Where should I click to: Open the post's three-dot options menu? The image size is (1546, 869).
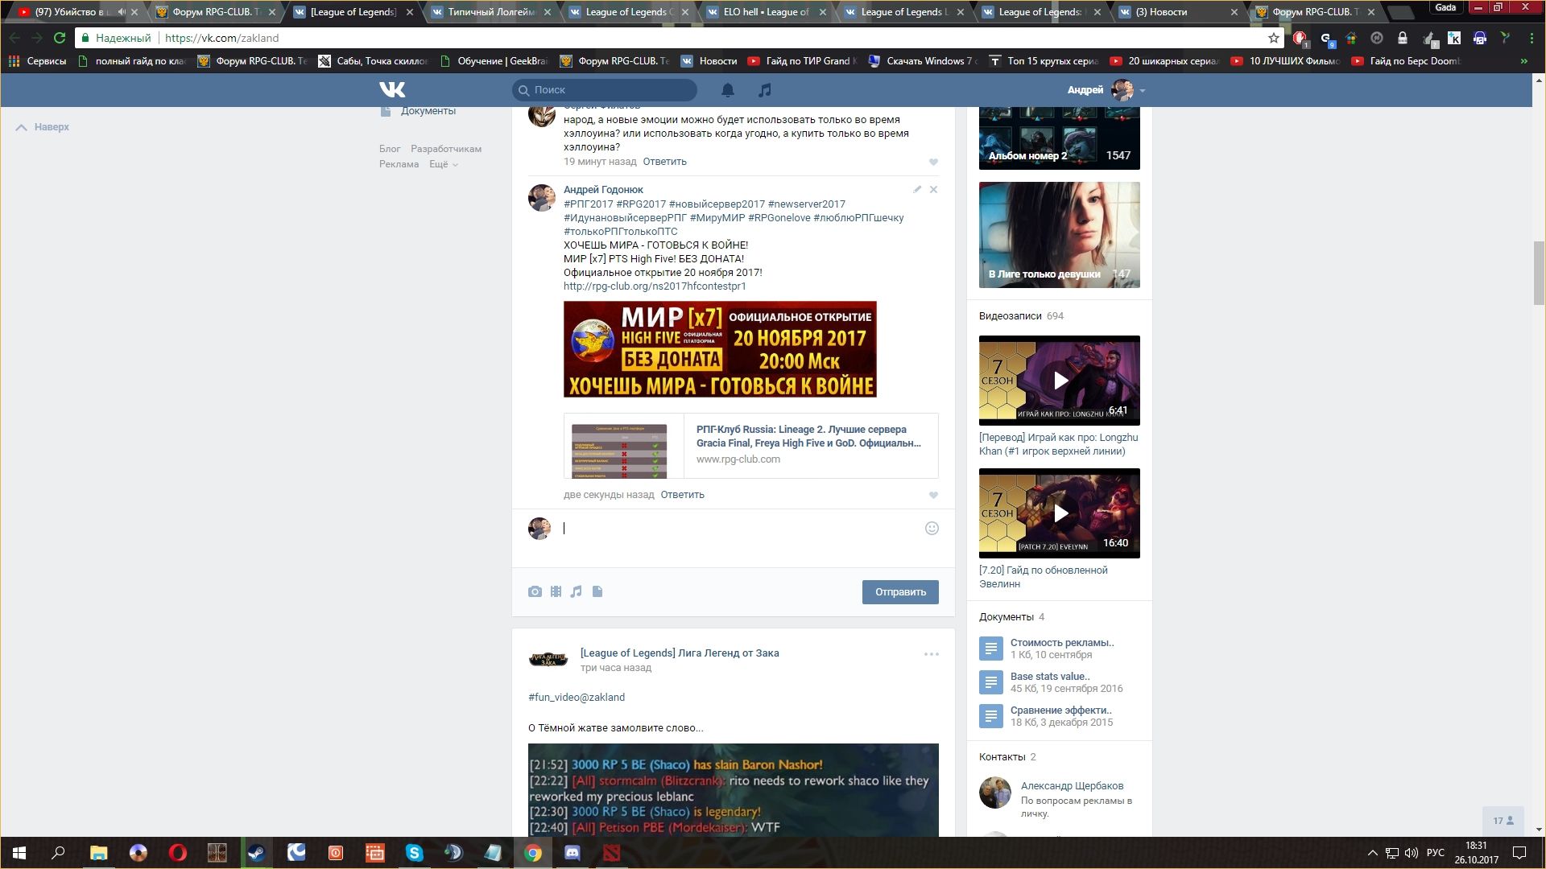[x=931, y=654]
